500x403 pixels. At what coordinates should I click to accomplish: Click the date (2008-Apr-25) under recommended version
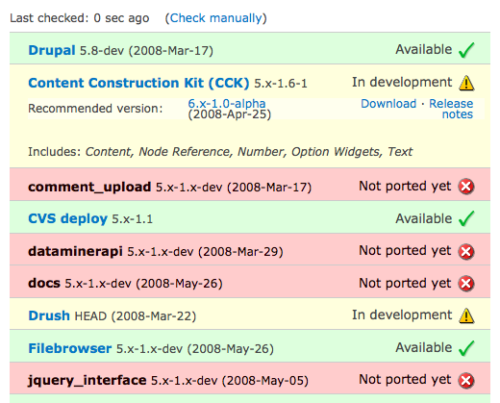[x=230, y=114]
